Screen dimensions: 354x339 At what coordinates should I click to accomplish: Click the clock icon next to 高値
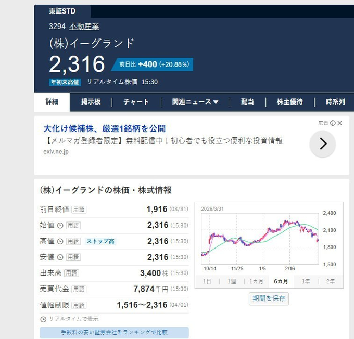(60, 242)
